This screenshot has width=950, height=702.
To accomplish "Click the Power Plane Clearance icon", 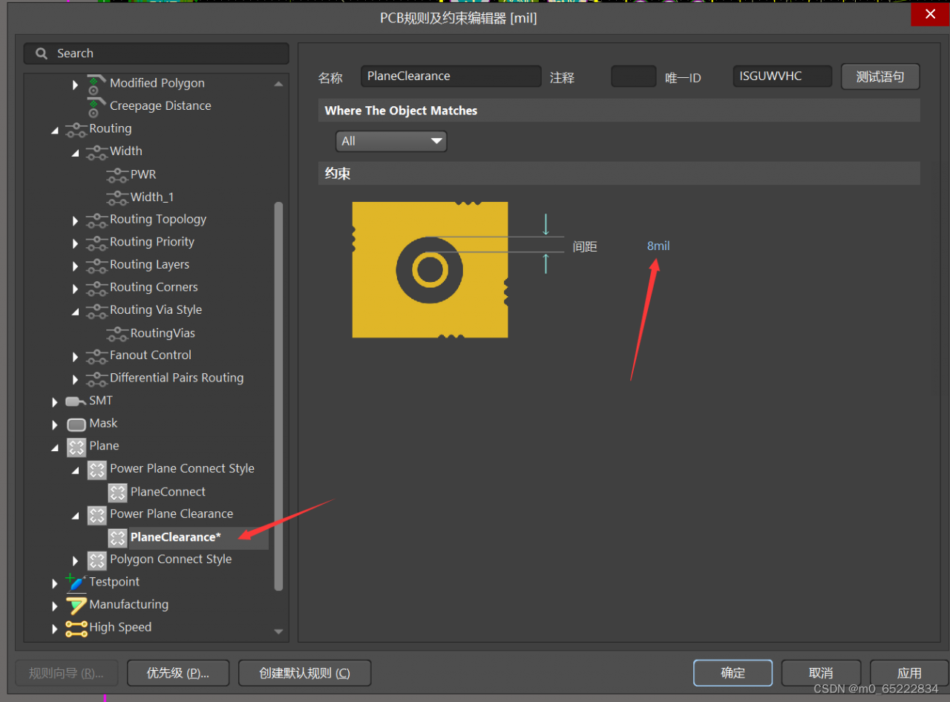I will pos(97,515).
